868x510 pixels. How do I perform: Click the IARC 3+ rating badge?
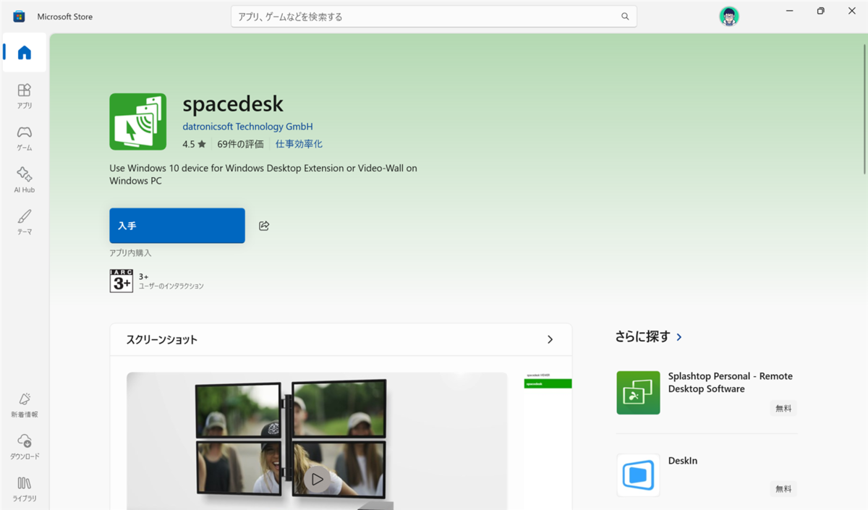(x=122, y=281)
